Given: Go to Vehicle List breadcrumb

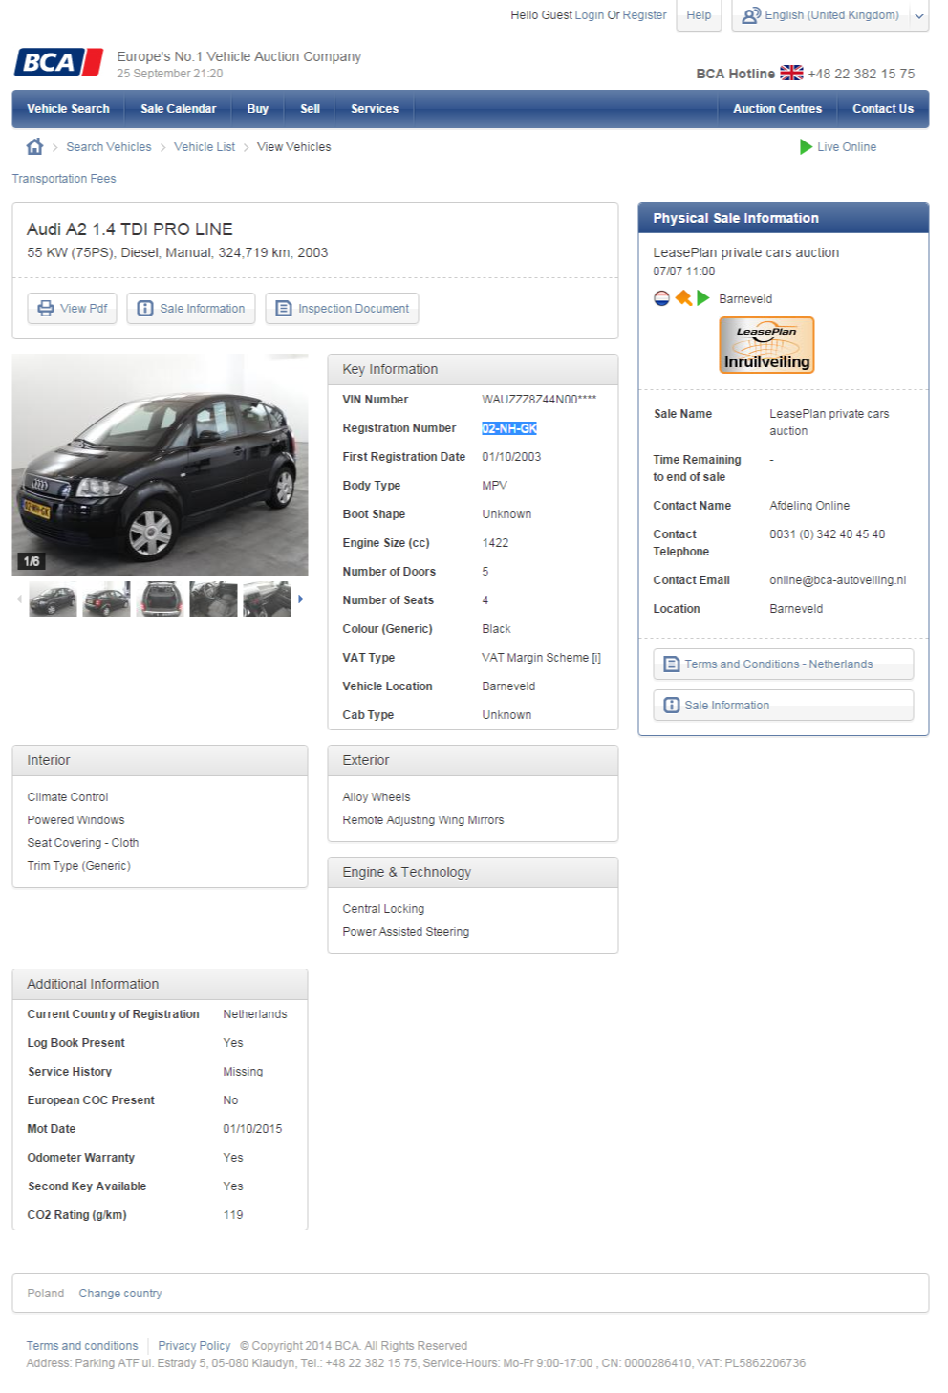Looking at the screenshot, I should coord(204,147).
